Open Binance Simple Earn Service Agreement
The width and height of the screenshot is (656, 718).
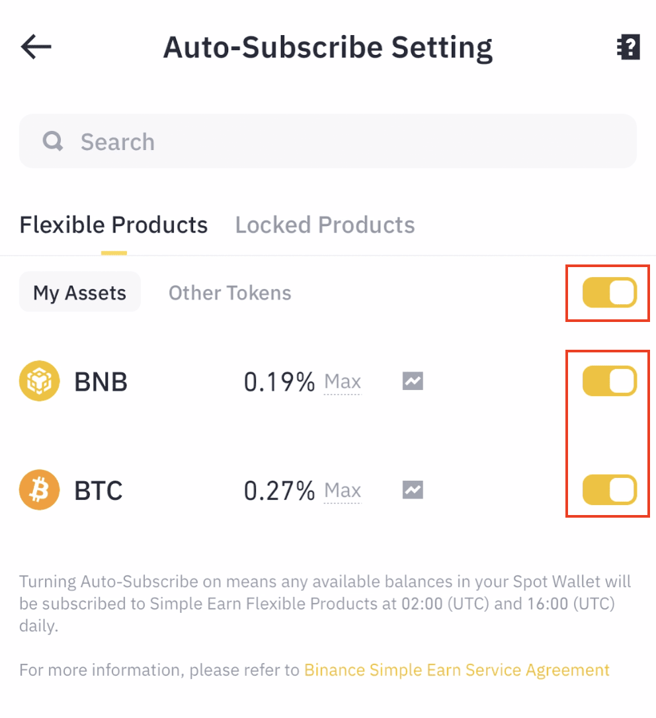(x=456, y=670)
